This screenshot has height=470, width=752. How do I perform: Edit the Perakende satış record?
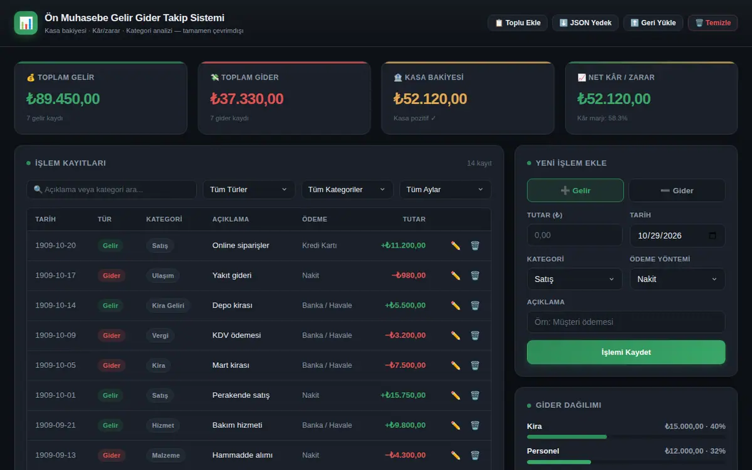456,395
